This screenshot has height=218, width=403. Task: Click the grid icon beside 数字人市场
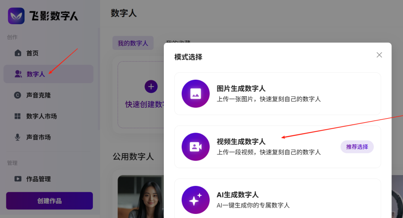[18, 116]
